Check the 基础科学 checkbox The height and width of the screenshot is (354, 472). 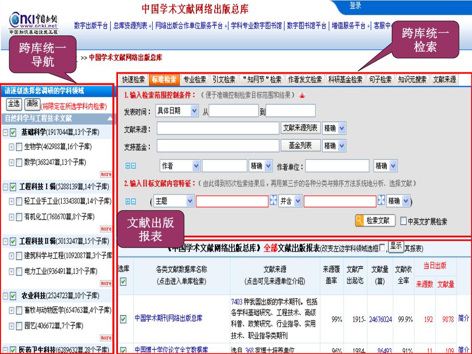click(x=13, y=132)
